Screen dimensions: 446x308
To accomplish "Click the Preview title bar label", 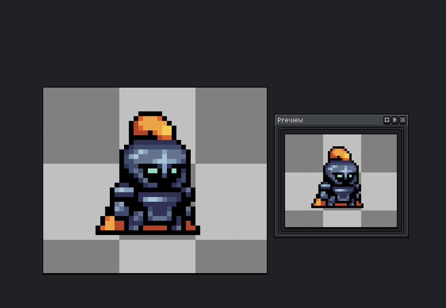I will pyautogui.click(x=290, y=120).
